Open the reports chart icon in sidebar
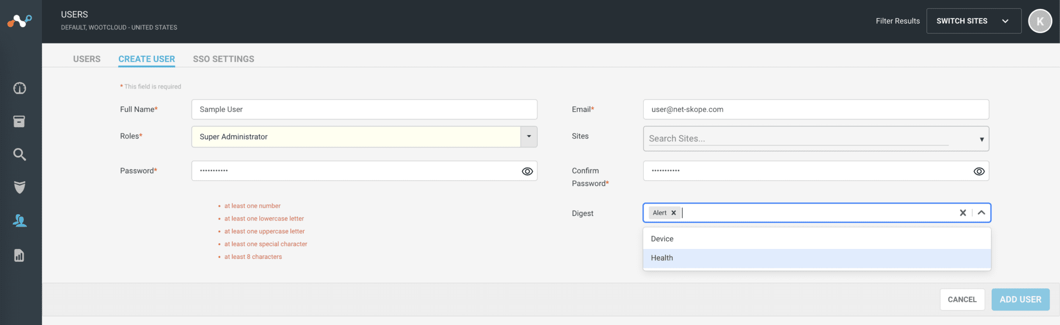 coord(19,256)
